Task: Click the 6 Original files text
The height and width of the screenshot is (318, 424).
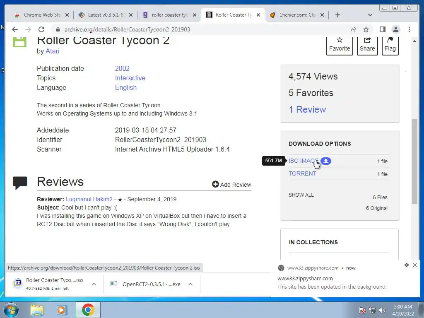Action: 377,208
